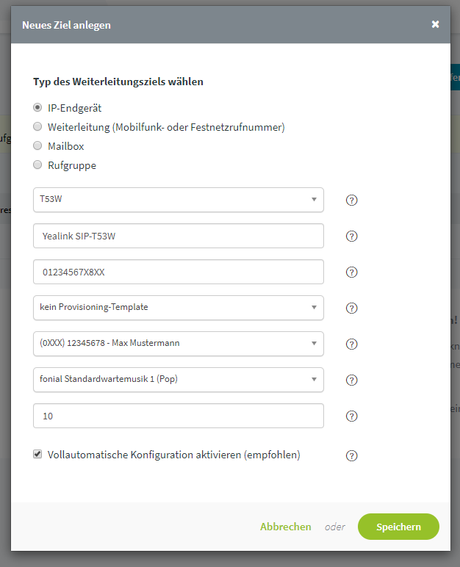The width and height of the screenshot is (460, 567).
Task: Show help for fonial Standardwartemusik dropdown
Action: point(351,380)
